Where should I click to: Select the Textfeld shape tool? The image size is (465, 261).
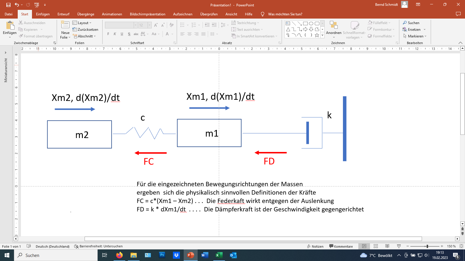click(288, 23)
